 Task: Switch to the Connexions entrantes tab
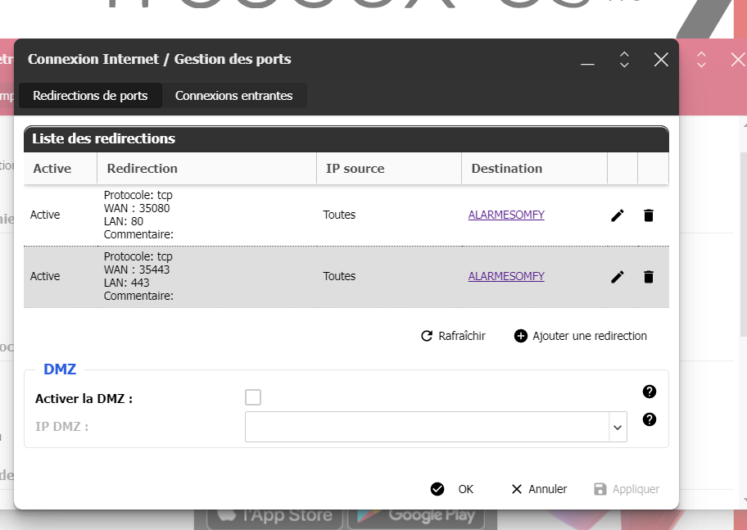tap(233, 96)
